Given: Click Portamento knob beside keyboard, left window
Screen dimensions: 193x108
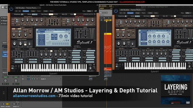Looking at the screenshot, I should coord(90,68).
